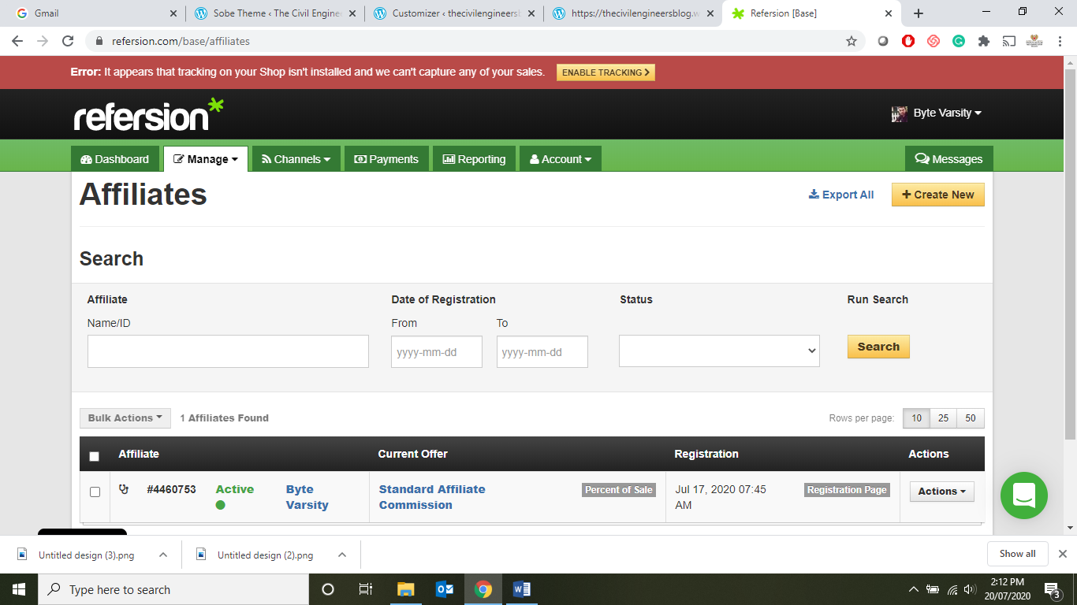Open a new browser tab
1077x605 pixels.
tap(919, 13)
